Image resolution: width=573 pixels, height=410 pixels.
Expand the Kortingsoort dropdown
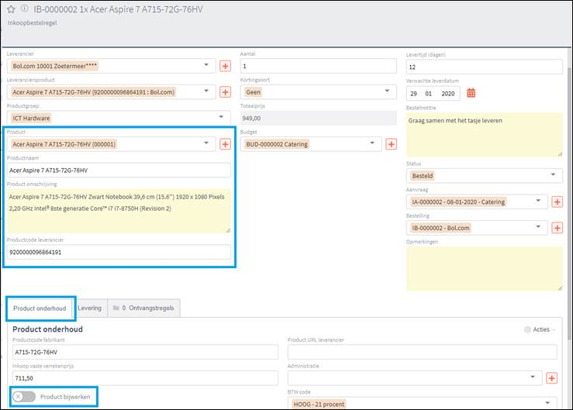click(x=387, y=91)
